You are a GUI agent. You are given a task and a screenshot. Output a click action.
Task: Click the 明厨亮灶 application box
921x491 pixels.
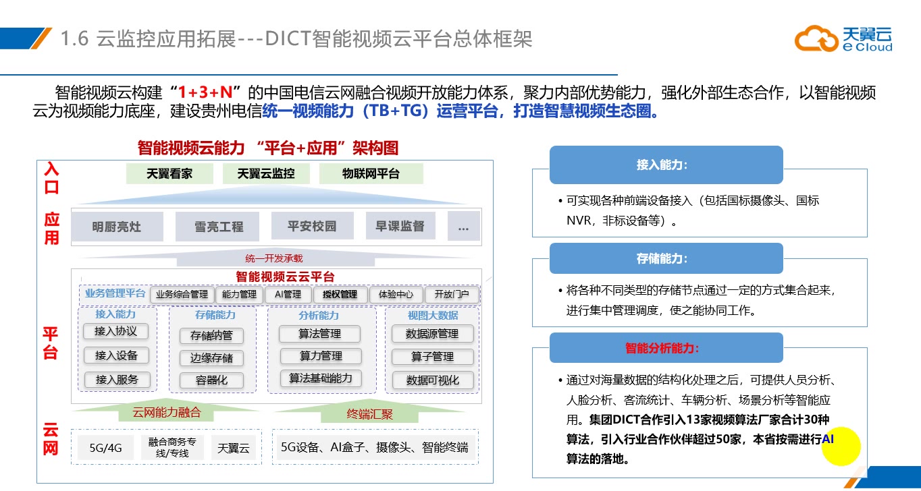tap(117, 227)
